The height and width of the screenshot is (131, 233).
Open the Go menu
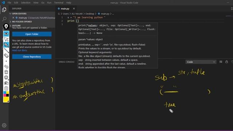click(43, 3)
